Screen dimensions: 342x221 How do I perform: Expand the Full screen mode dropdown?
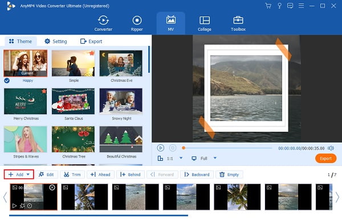tap(215, 158)
